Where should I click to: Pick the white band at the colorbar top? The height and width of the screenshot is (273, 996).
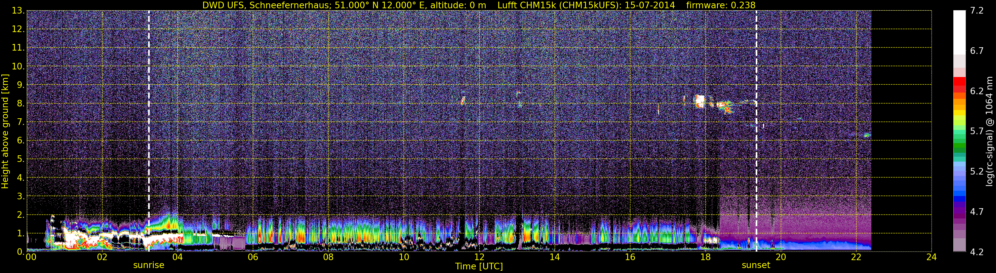959,32
